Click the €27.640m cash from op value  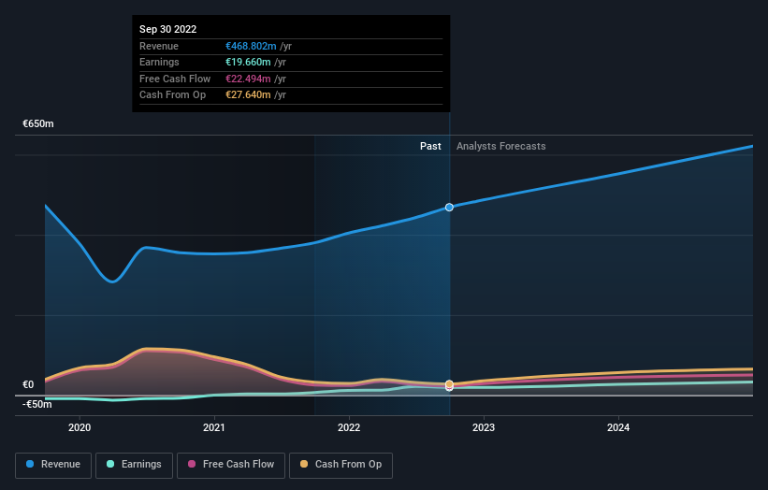tap(248, 95)
